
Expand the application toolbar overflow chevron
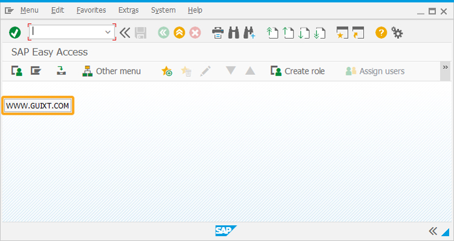(446, 71)
